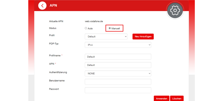Viewport: 223px width, 101px height.
Task: Open the PDP-Typ dropdown showing IPv4
Action: (118, 45)
